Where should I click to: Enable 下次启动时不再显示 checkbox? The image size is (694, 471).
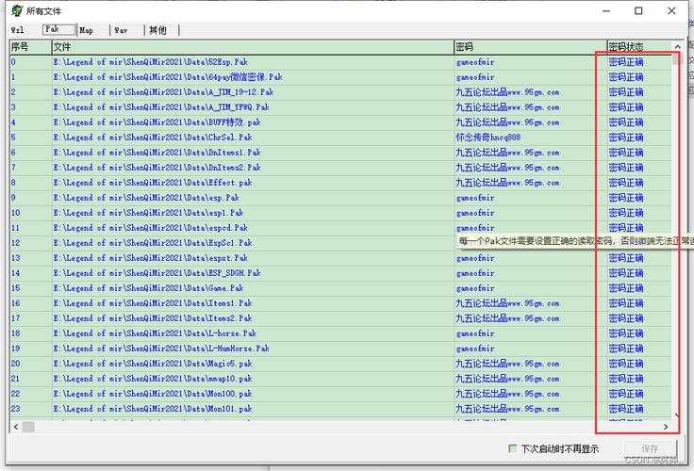(513, 449)
